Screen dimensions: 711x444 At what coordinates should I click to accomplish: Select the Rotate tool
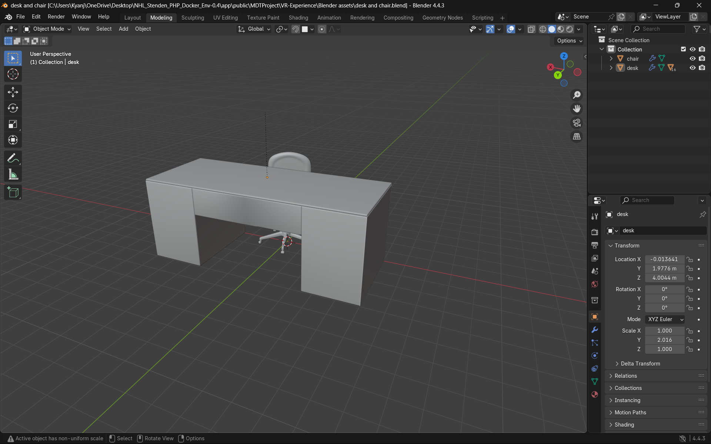click(13, 108)
